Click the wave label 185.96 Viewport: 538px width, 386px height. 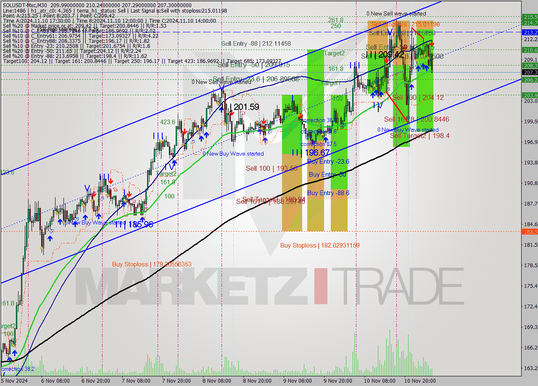(x=140, y=224)
